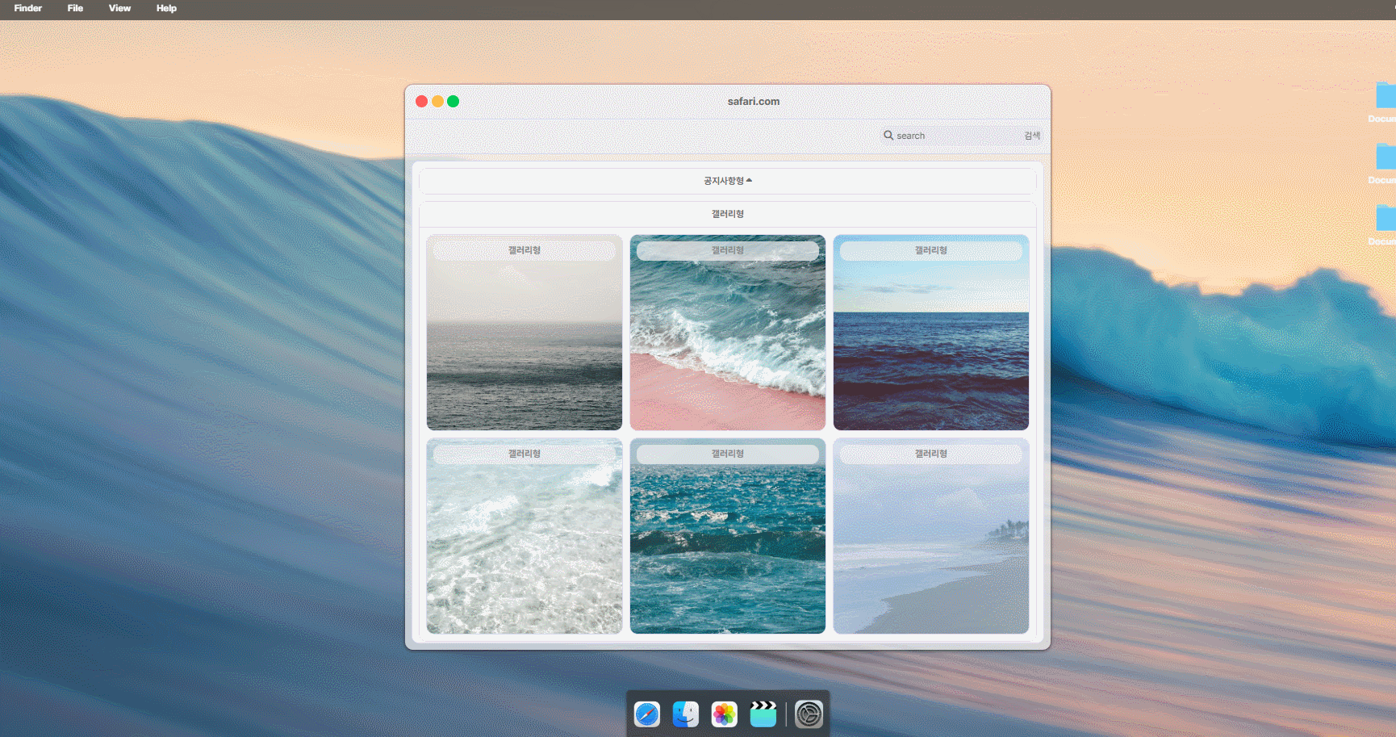Viewport: 1396px width, 737px height.
Task: Open the teal choppy sea thumbnail
Action: tap(728, 536)
